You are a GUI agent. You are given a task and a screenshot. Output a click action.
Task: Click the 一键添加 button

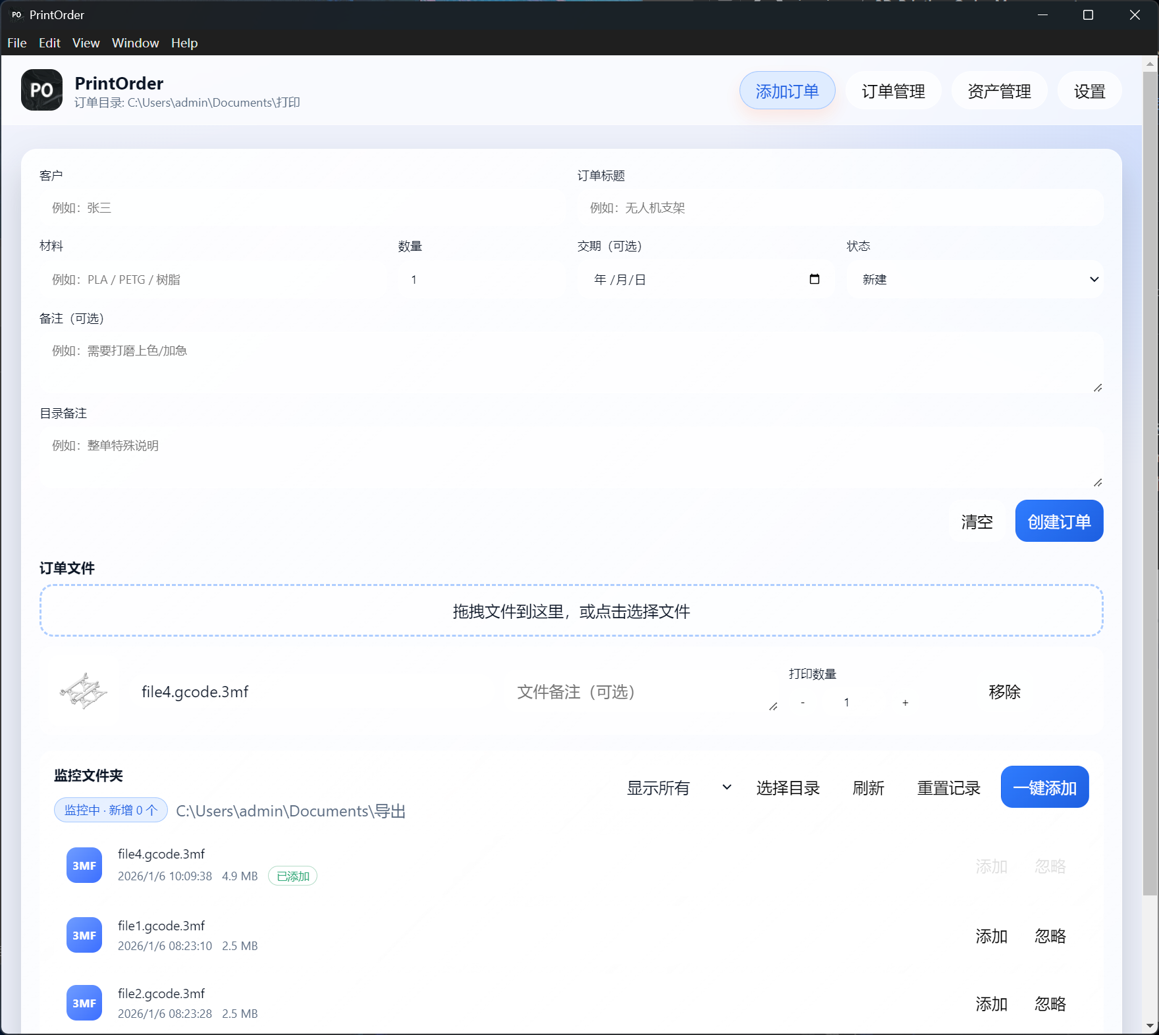[1044, 787]
